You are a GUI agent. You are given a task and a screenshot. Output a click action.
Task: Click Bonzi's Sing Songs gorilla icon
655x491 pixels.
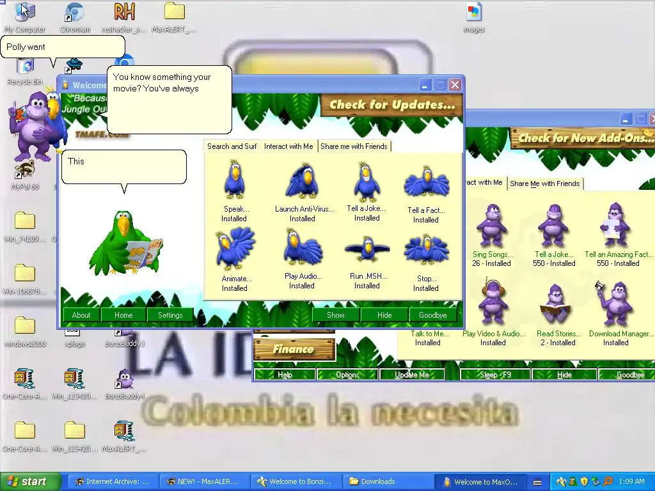492,226
